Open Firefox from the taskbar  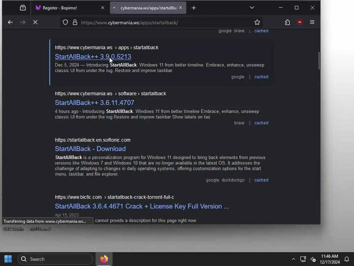click(x=104, y=259)
